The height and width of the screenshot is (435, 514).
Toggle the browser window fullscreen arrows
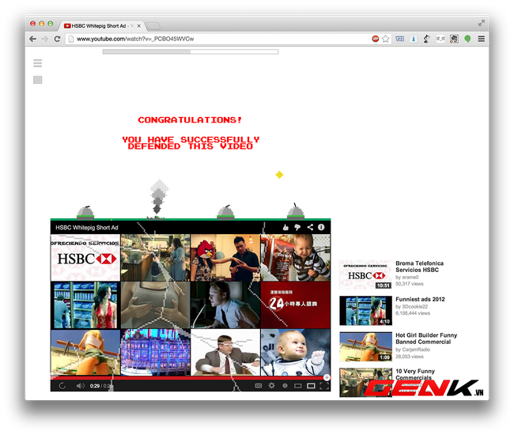click(x=481, y=23)
